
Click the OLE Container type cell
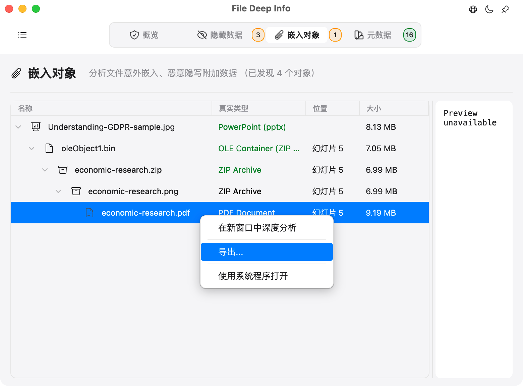[x=259, y=149]
